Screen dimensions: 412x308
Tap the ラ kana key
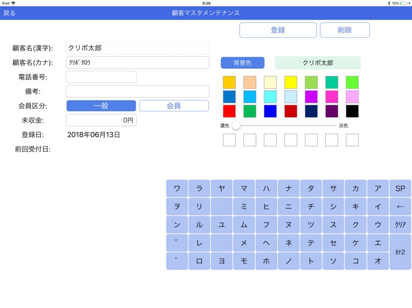point(199,188)
